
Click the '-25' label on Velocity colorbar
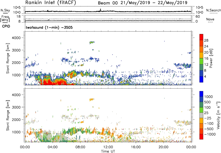tap(208, 118)
